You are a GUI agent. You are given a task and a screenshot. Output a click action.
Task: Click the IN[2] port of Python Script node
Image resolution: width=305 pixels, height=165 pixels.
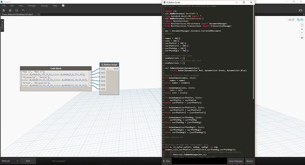103,77
